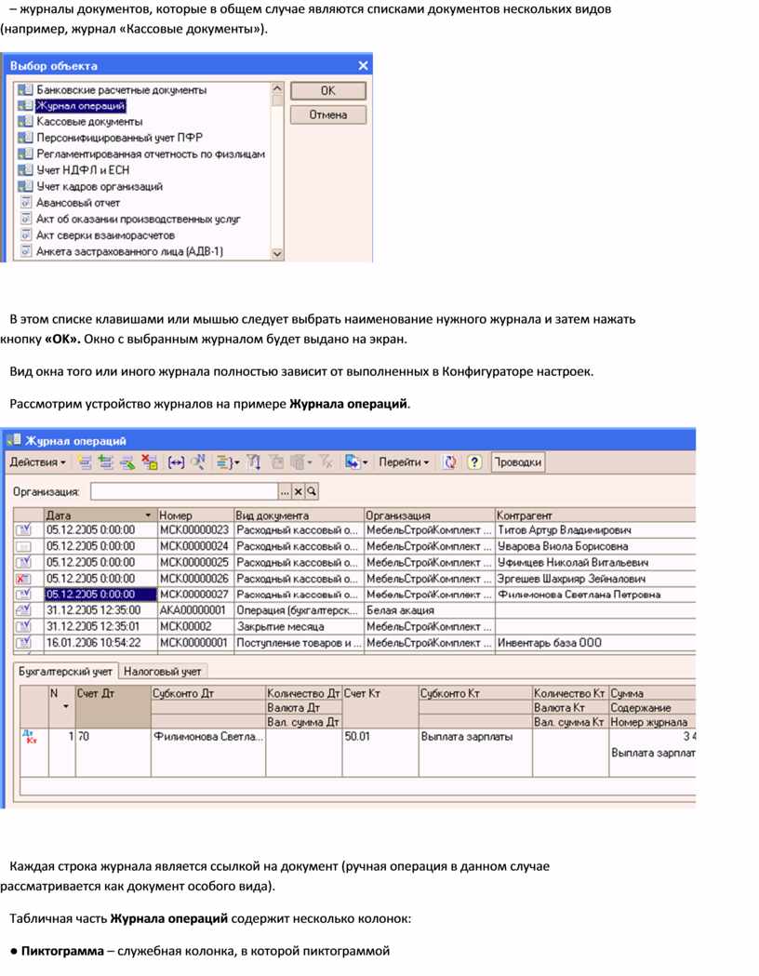This screenshot has width=759, height=976.
Task: Confirm selection with the OK button
Action: [327, 91]
